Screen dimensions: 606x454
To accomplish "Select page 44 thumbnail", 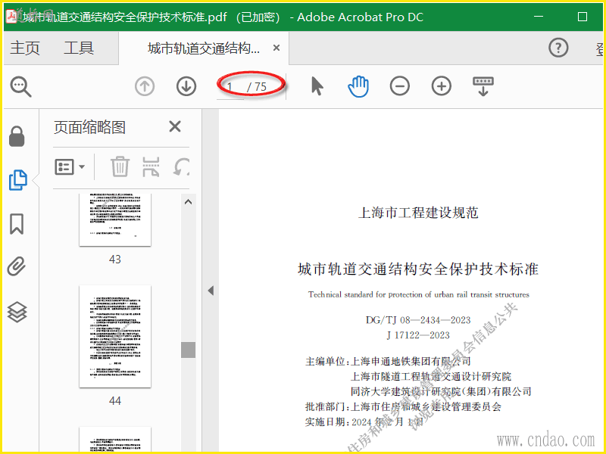I will click(x=115, y=336).
